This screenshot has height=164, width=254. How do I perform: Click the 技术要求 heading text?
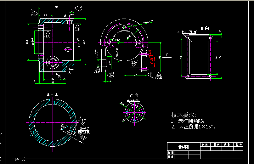[184, 115]
